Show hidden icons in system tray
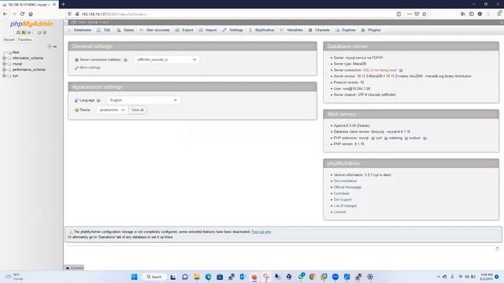The height and width of the screenshot is (283, 504). point(439,277)
